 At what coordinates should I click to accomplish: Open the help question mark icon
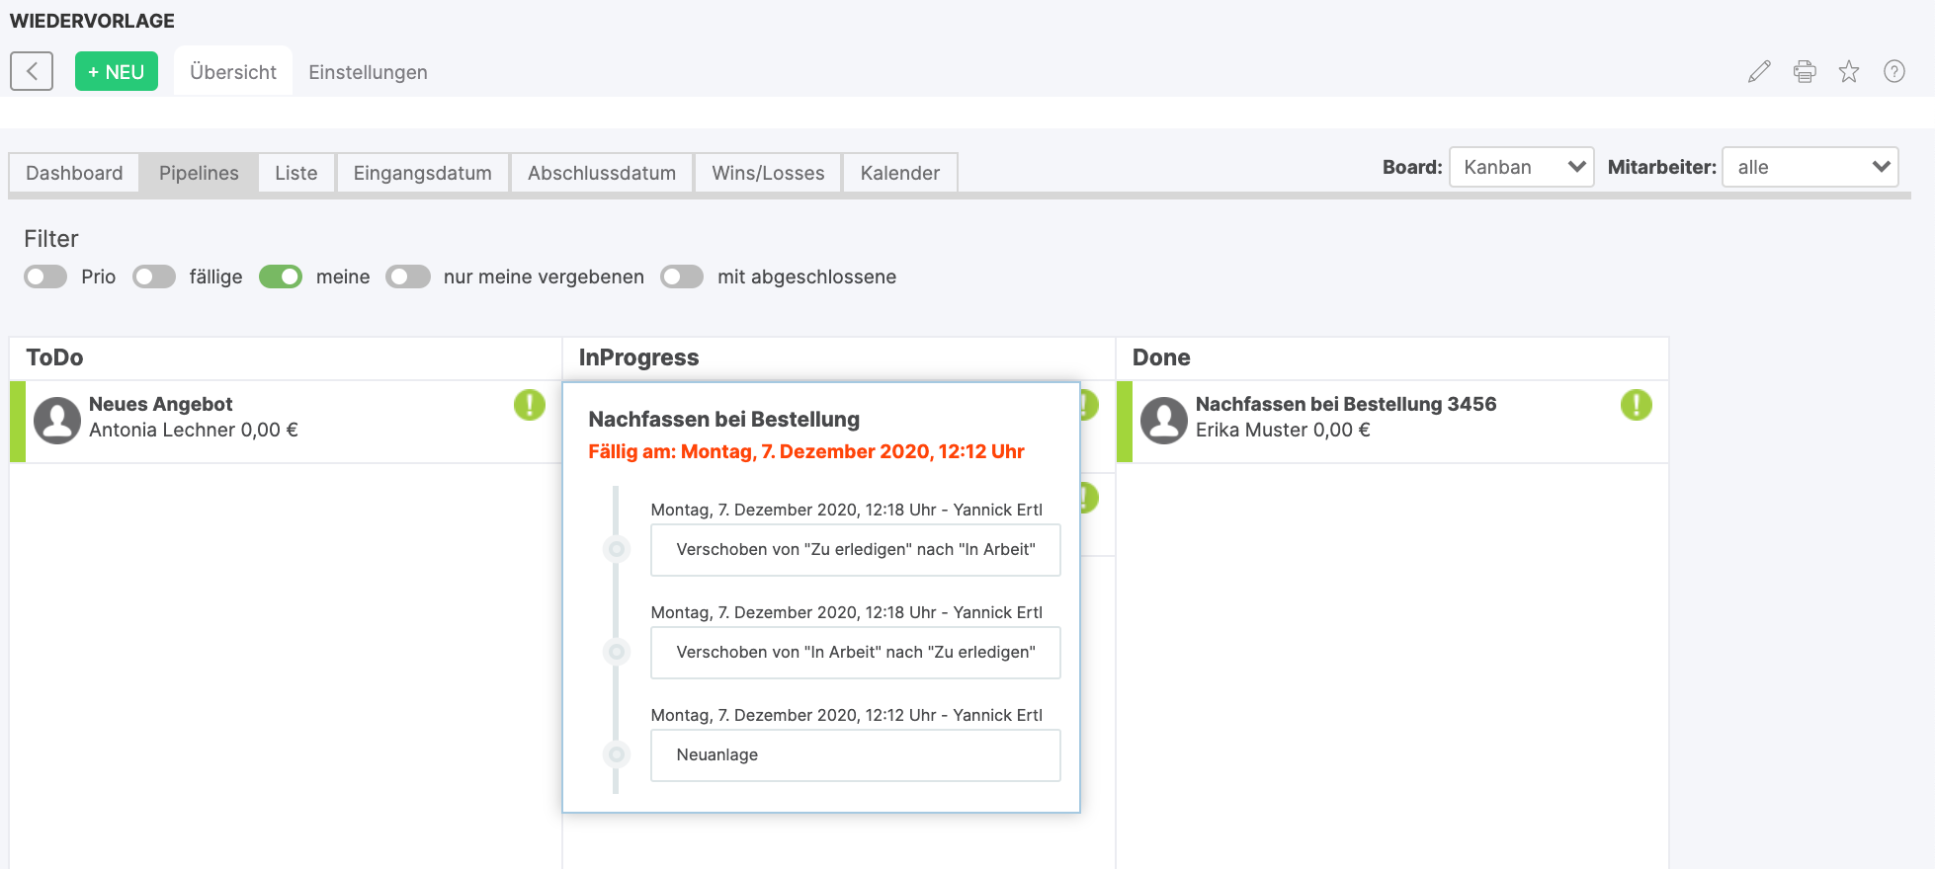[x=1894, y=71]
